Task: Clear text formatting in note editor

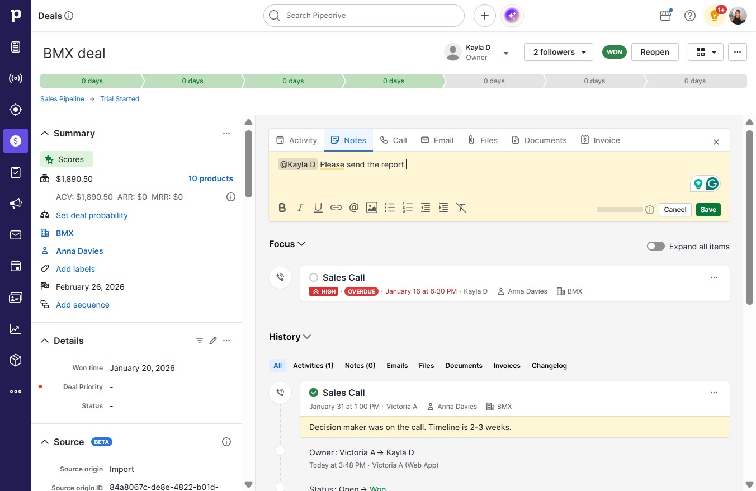Action: coord(461,208)
